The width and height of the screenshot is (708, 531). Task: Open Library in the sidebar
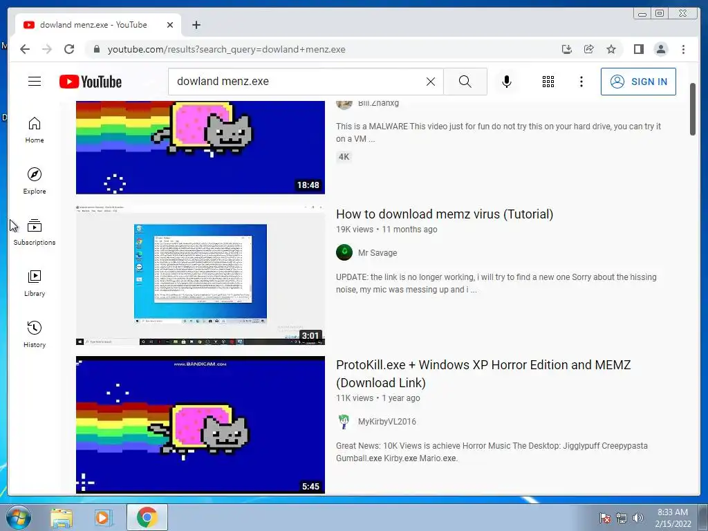click(x=35, y=283)
